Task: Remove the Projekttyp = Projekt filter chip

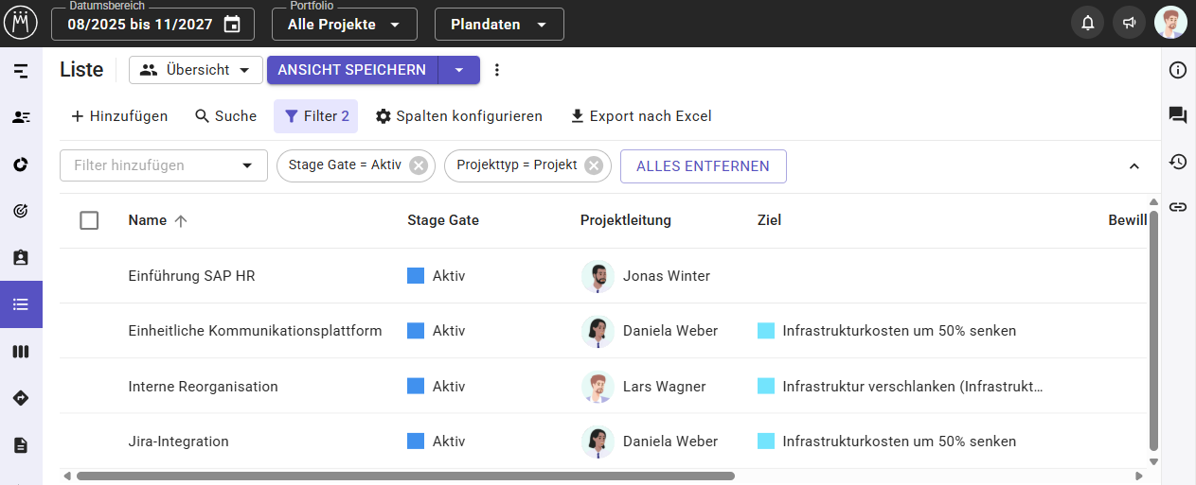Action: click(593, 165)
